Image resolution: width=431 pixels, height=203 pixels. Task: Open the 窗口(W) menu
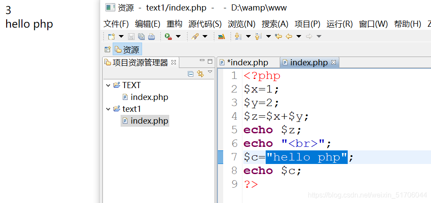(x=373, y=24)
